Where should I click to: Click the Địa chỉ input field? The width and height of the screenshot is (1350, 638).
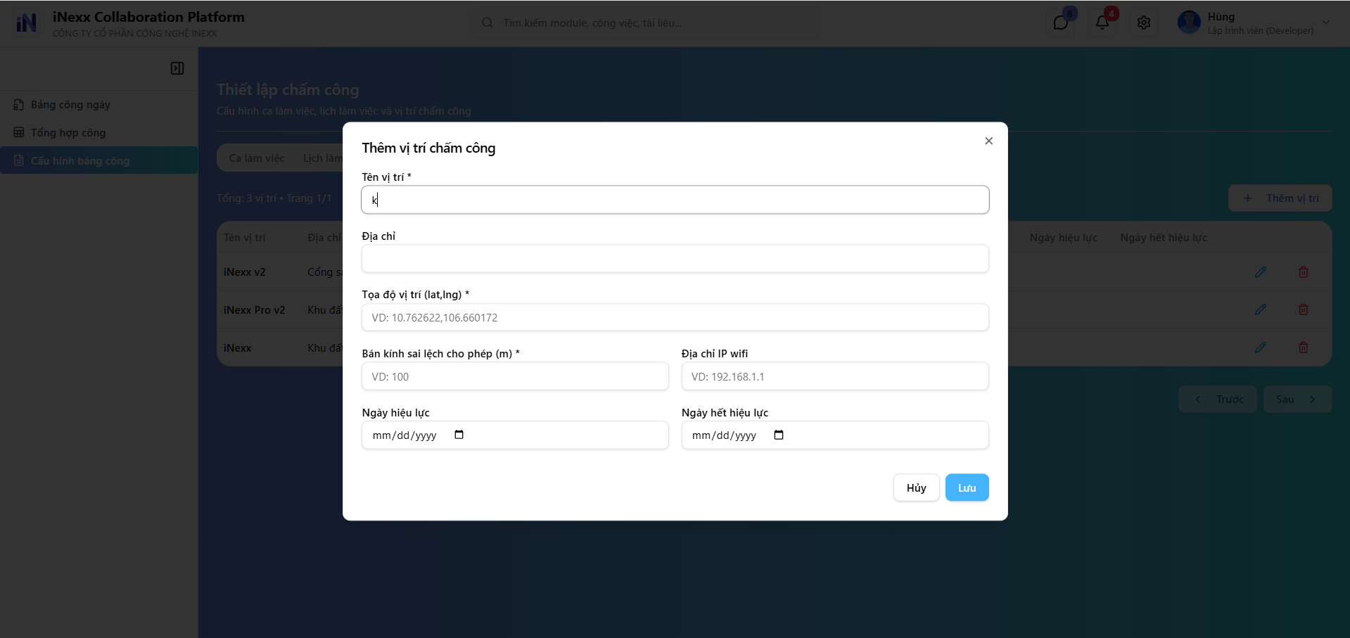pos(675,259)
